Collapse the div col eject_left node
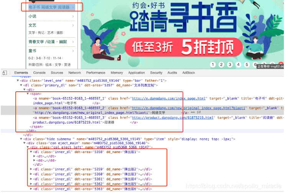The image size is (285, 193). tap(28, 147)
